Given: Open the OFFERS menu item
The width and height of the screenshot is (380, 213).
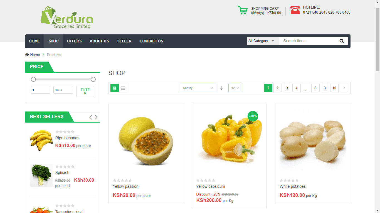Looking at the screenshot, I should click(74, 41).
